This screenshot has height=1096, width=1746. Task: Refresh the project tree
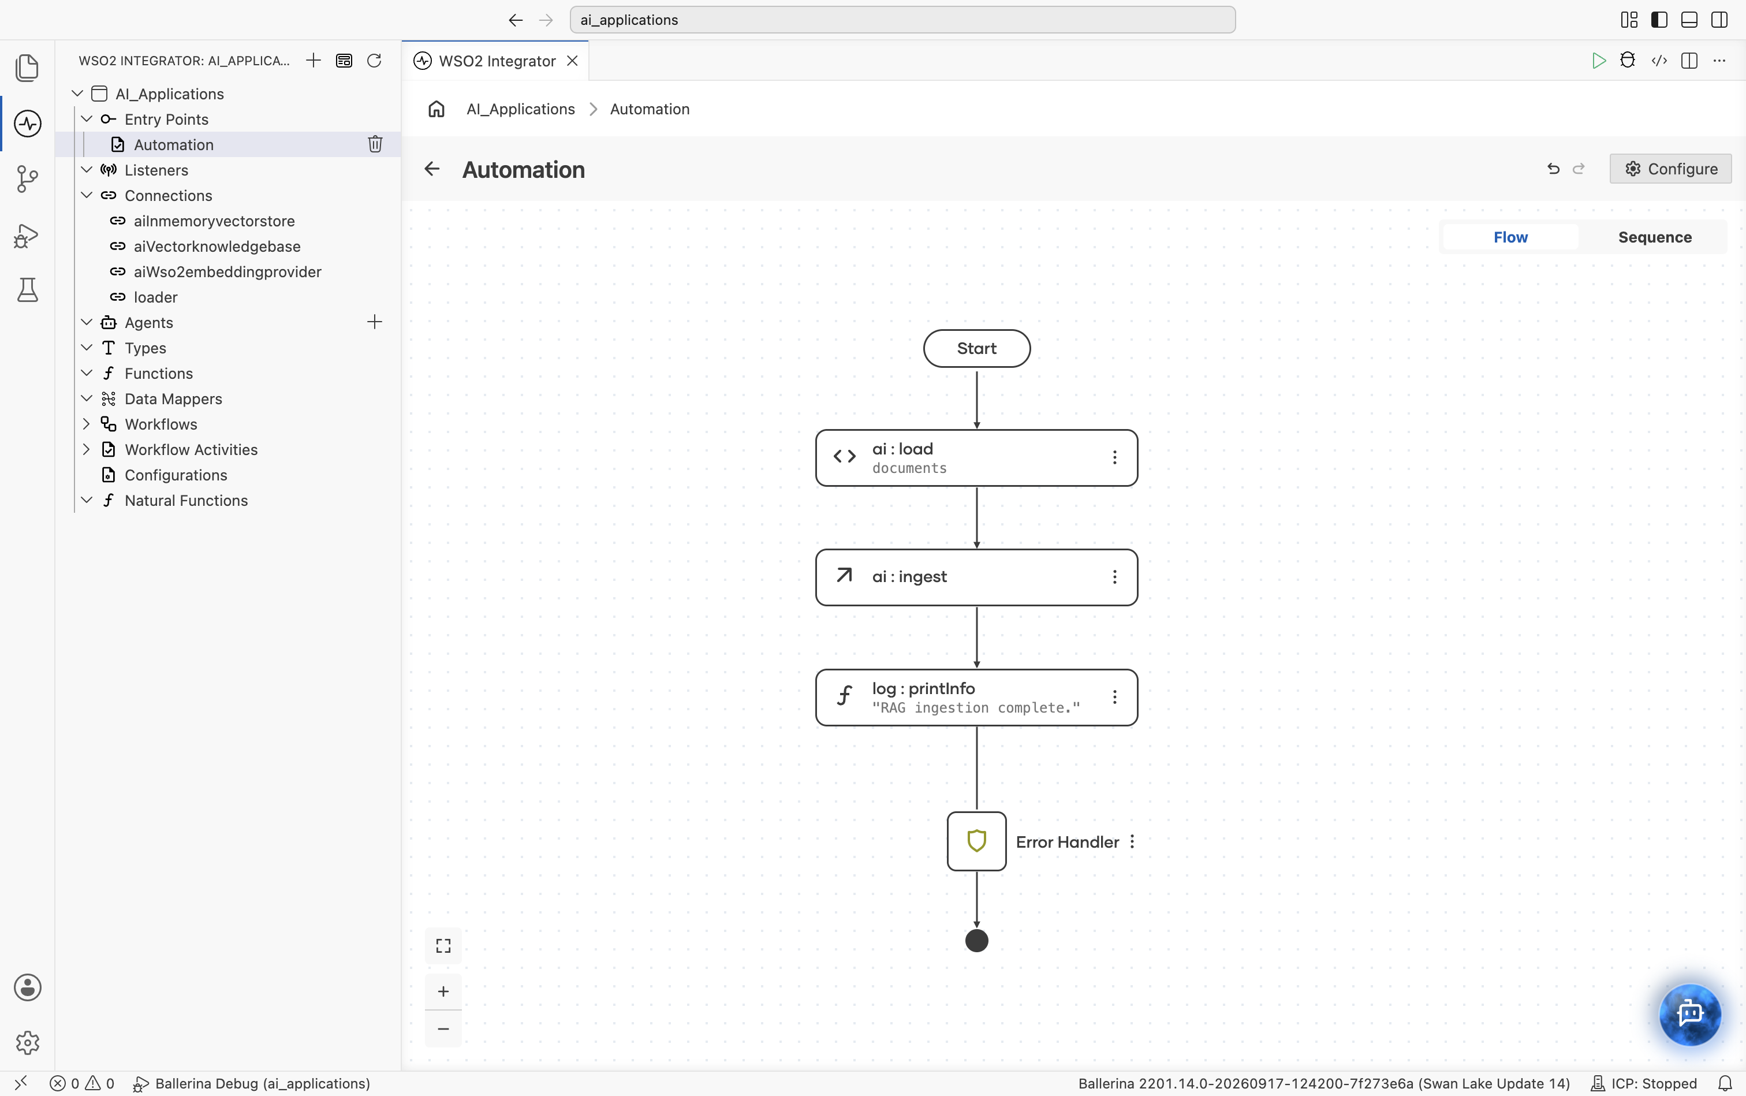374,60
